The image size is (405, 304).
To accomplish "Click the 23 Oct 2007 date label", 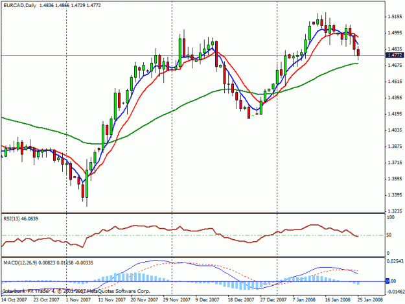I will (x=46, y=299).
